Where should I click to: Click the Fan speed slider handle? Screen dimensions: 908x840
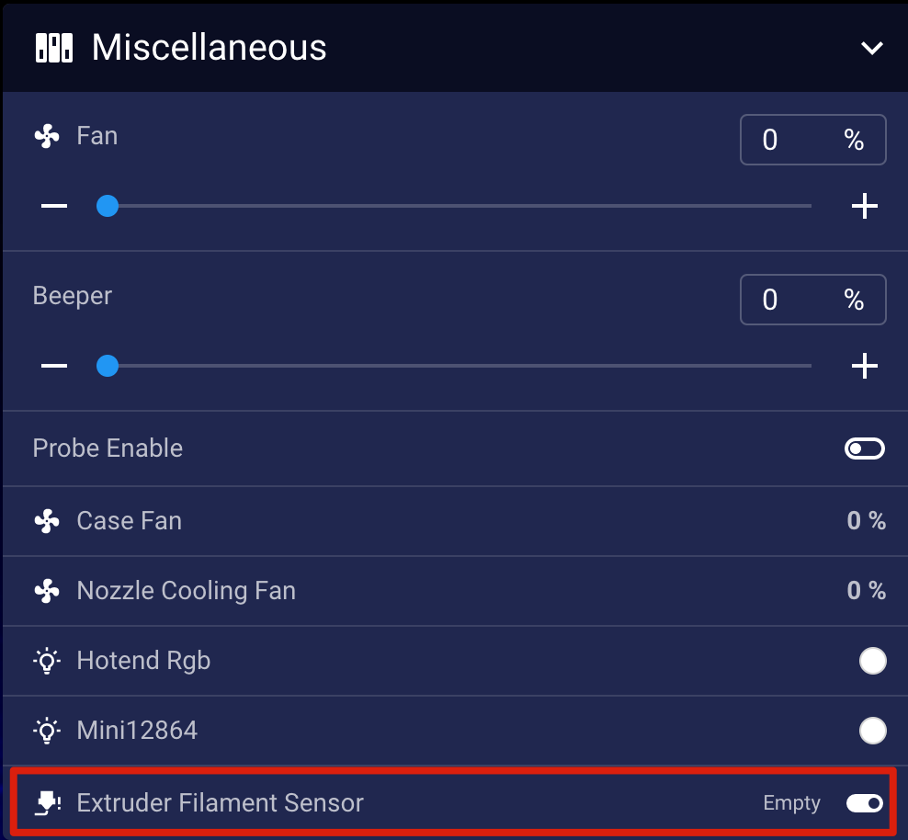108,206
